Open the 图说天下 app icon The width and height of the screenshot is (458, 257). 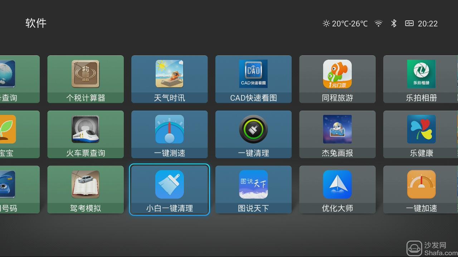pyautogui.click(x=253, y=185)
